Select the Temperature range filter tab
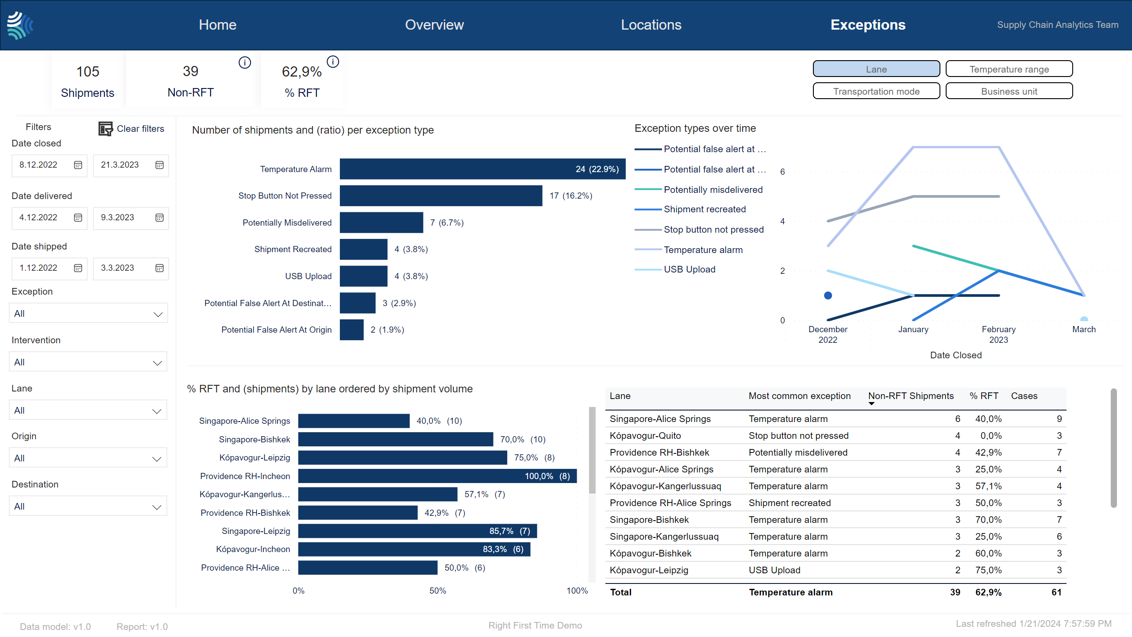Viewport: 1132px width, 637px height. (1009, 69)
